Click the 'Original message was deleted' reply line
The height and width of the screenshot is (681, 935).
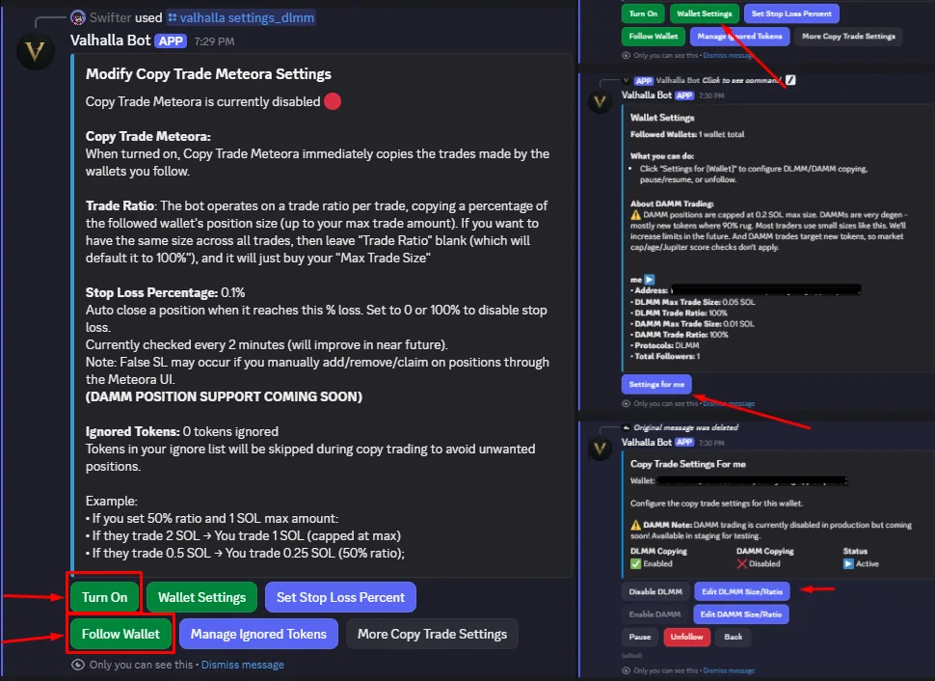coord(685,427)
